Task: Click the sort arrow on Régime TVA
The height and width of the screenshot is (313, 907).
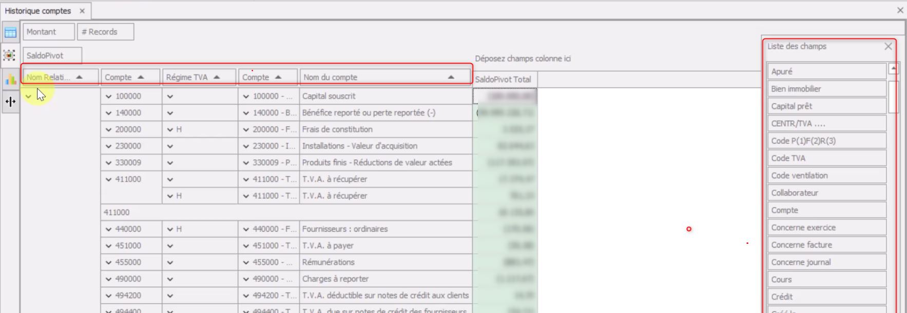Action: (217, 77)
